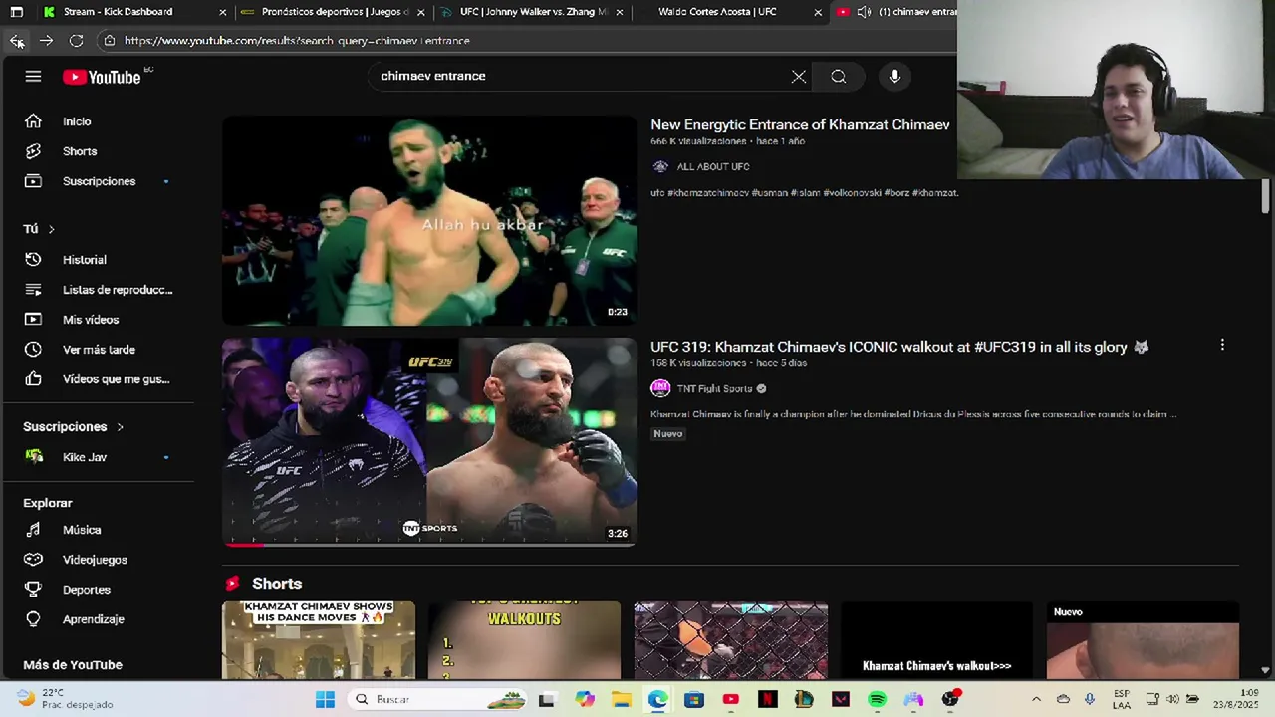Screen dimensions: 1275x717
Task: Show hidden system tray icons
Action: coord(1036,699)
